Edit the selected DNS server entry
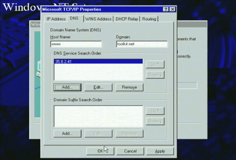The image size is (236, 160). coord(99,87)
